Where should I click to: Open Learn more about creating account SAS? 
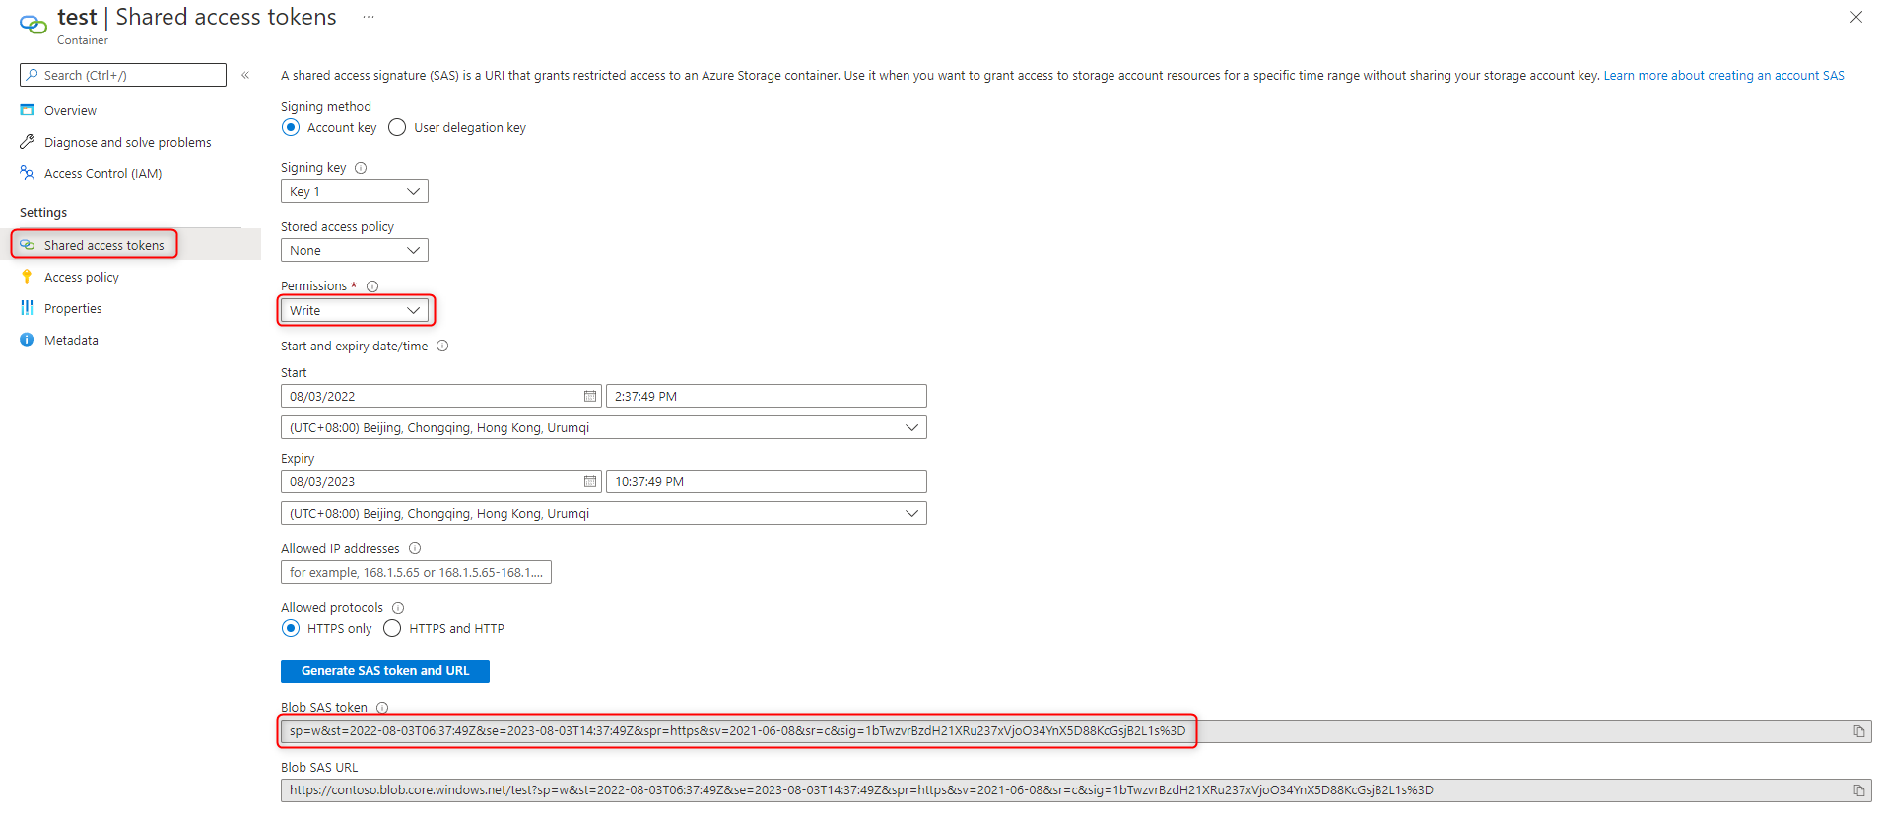[x=1722, y=75]
